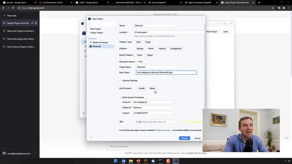Click the Group ID input field
The width and height of the screenshot is (292, 164).
pyautogui.click(x=153, y=102)
